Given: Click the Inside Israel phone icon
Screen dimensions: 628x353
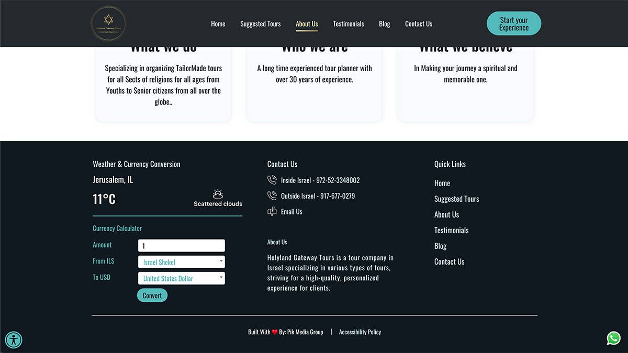Looking at the screenshot, I should (272, 180).
